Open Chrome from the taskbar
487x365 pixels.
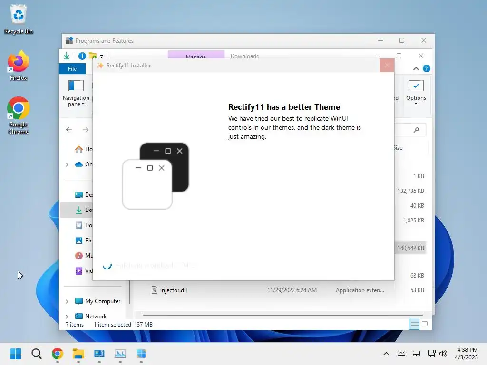[x=58, y=354]
